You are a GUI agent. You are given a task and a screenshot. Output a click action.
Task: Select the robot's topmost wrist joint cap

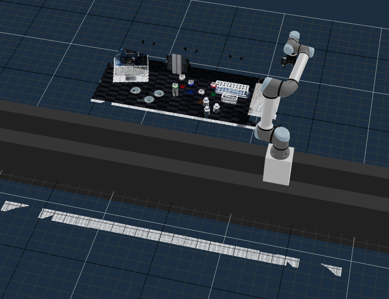click(x=294, y=35)
